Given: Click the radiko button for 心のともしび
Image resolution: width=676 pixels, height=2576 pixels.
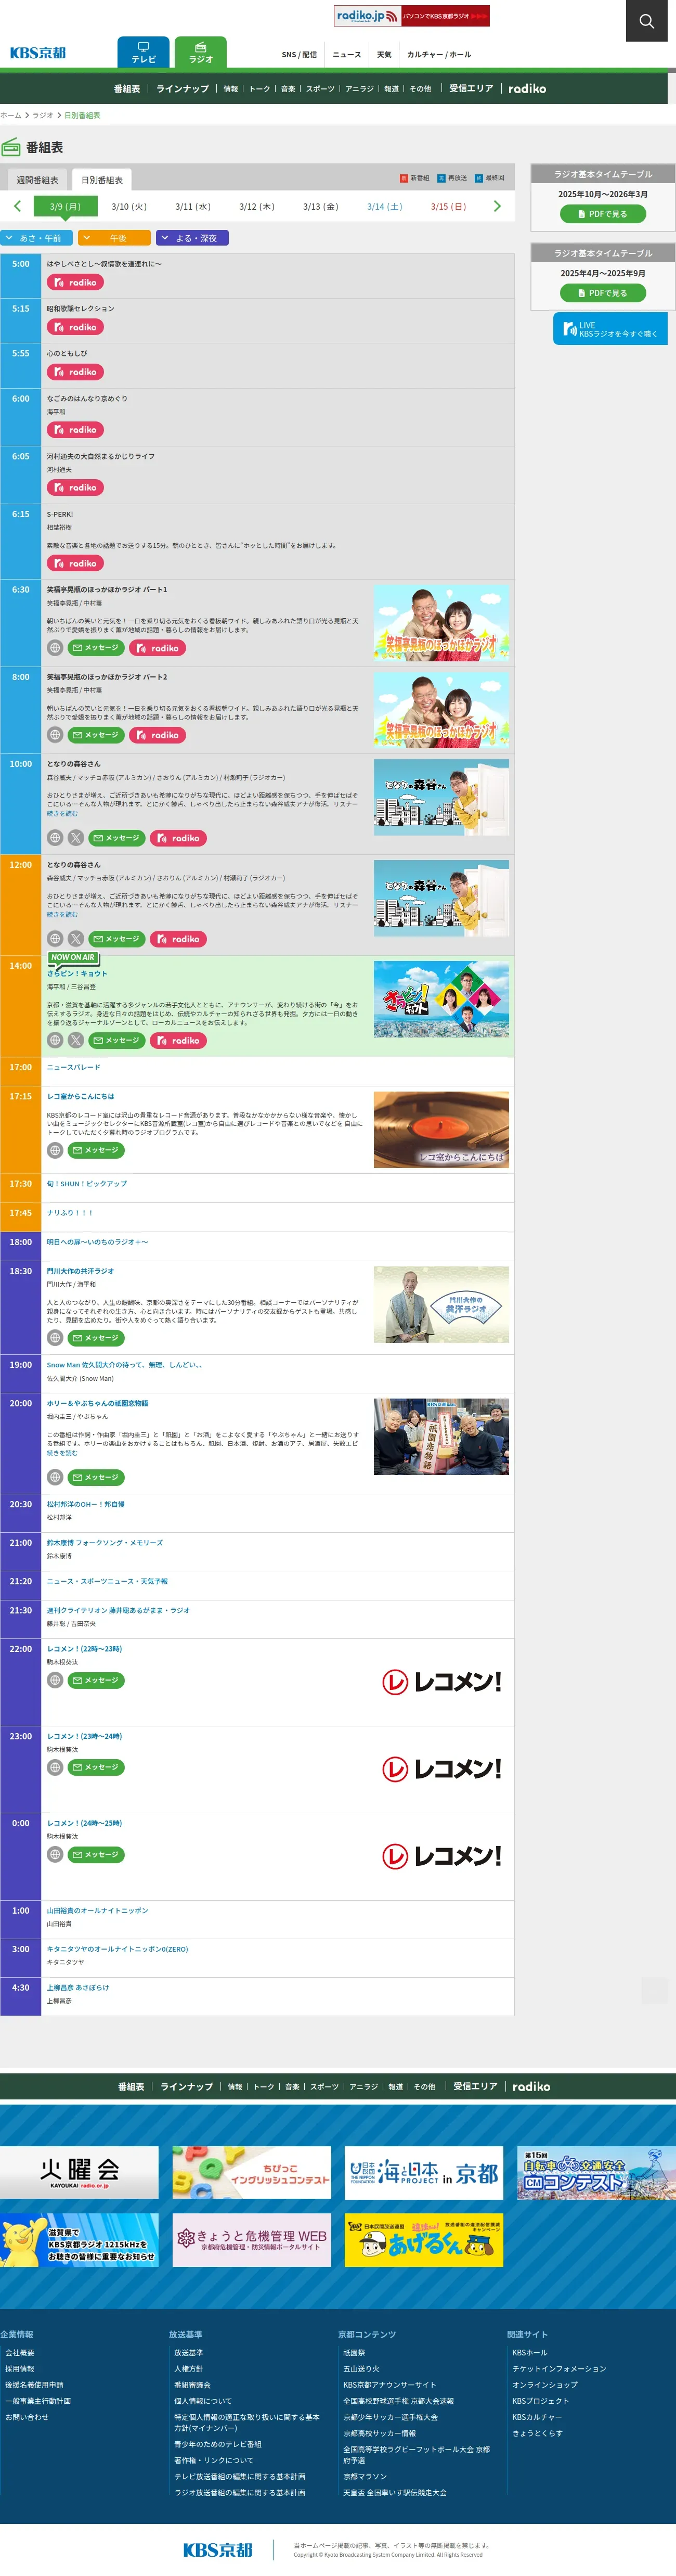Looking at the screenshot, I should click(75, 372).
